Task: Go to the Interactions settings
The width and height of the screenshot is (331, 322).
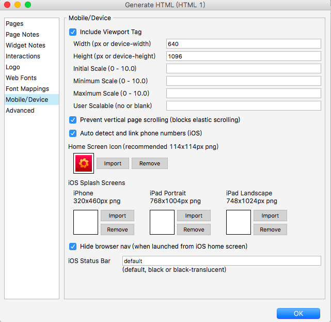Action: pyautogui.click(x=31, y=56)
